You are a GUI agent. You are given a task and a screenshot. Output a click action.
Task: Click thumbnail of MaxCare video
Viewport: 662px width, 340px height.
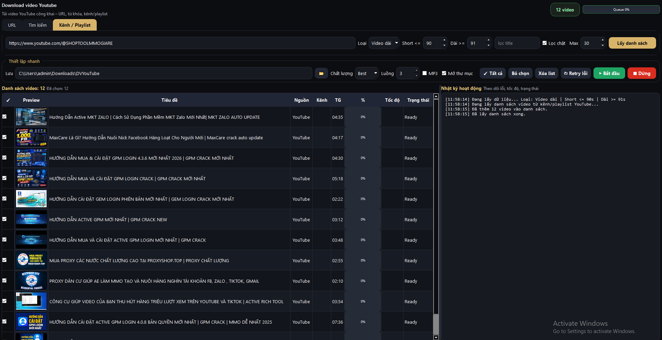click(x=31, y=137)
